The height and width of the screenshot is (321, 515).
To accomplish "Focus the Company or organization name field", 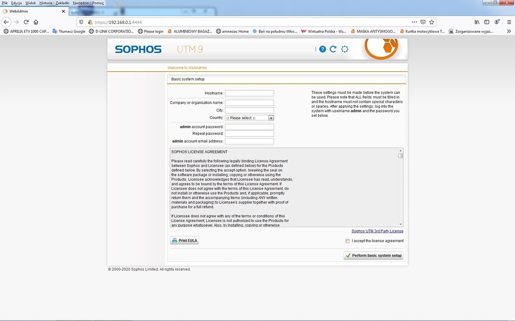I will 249,103.
